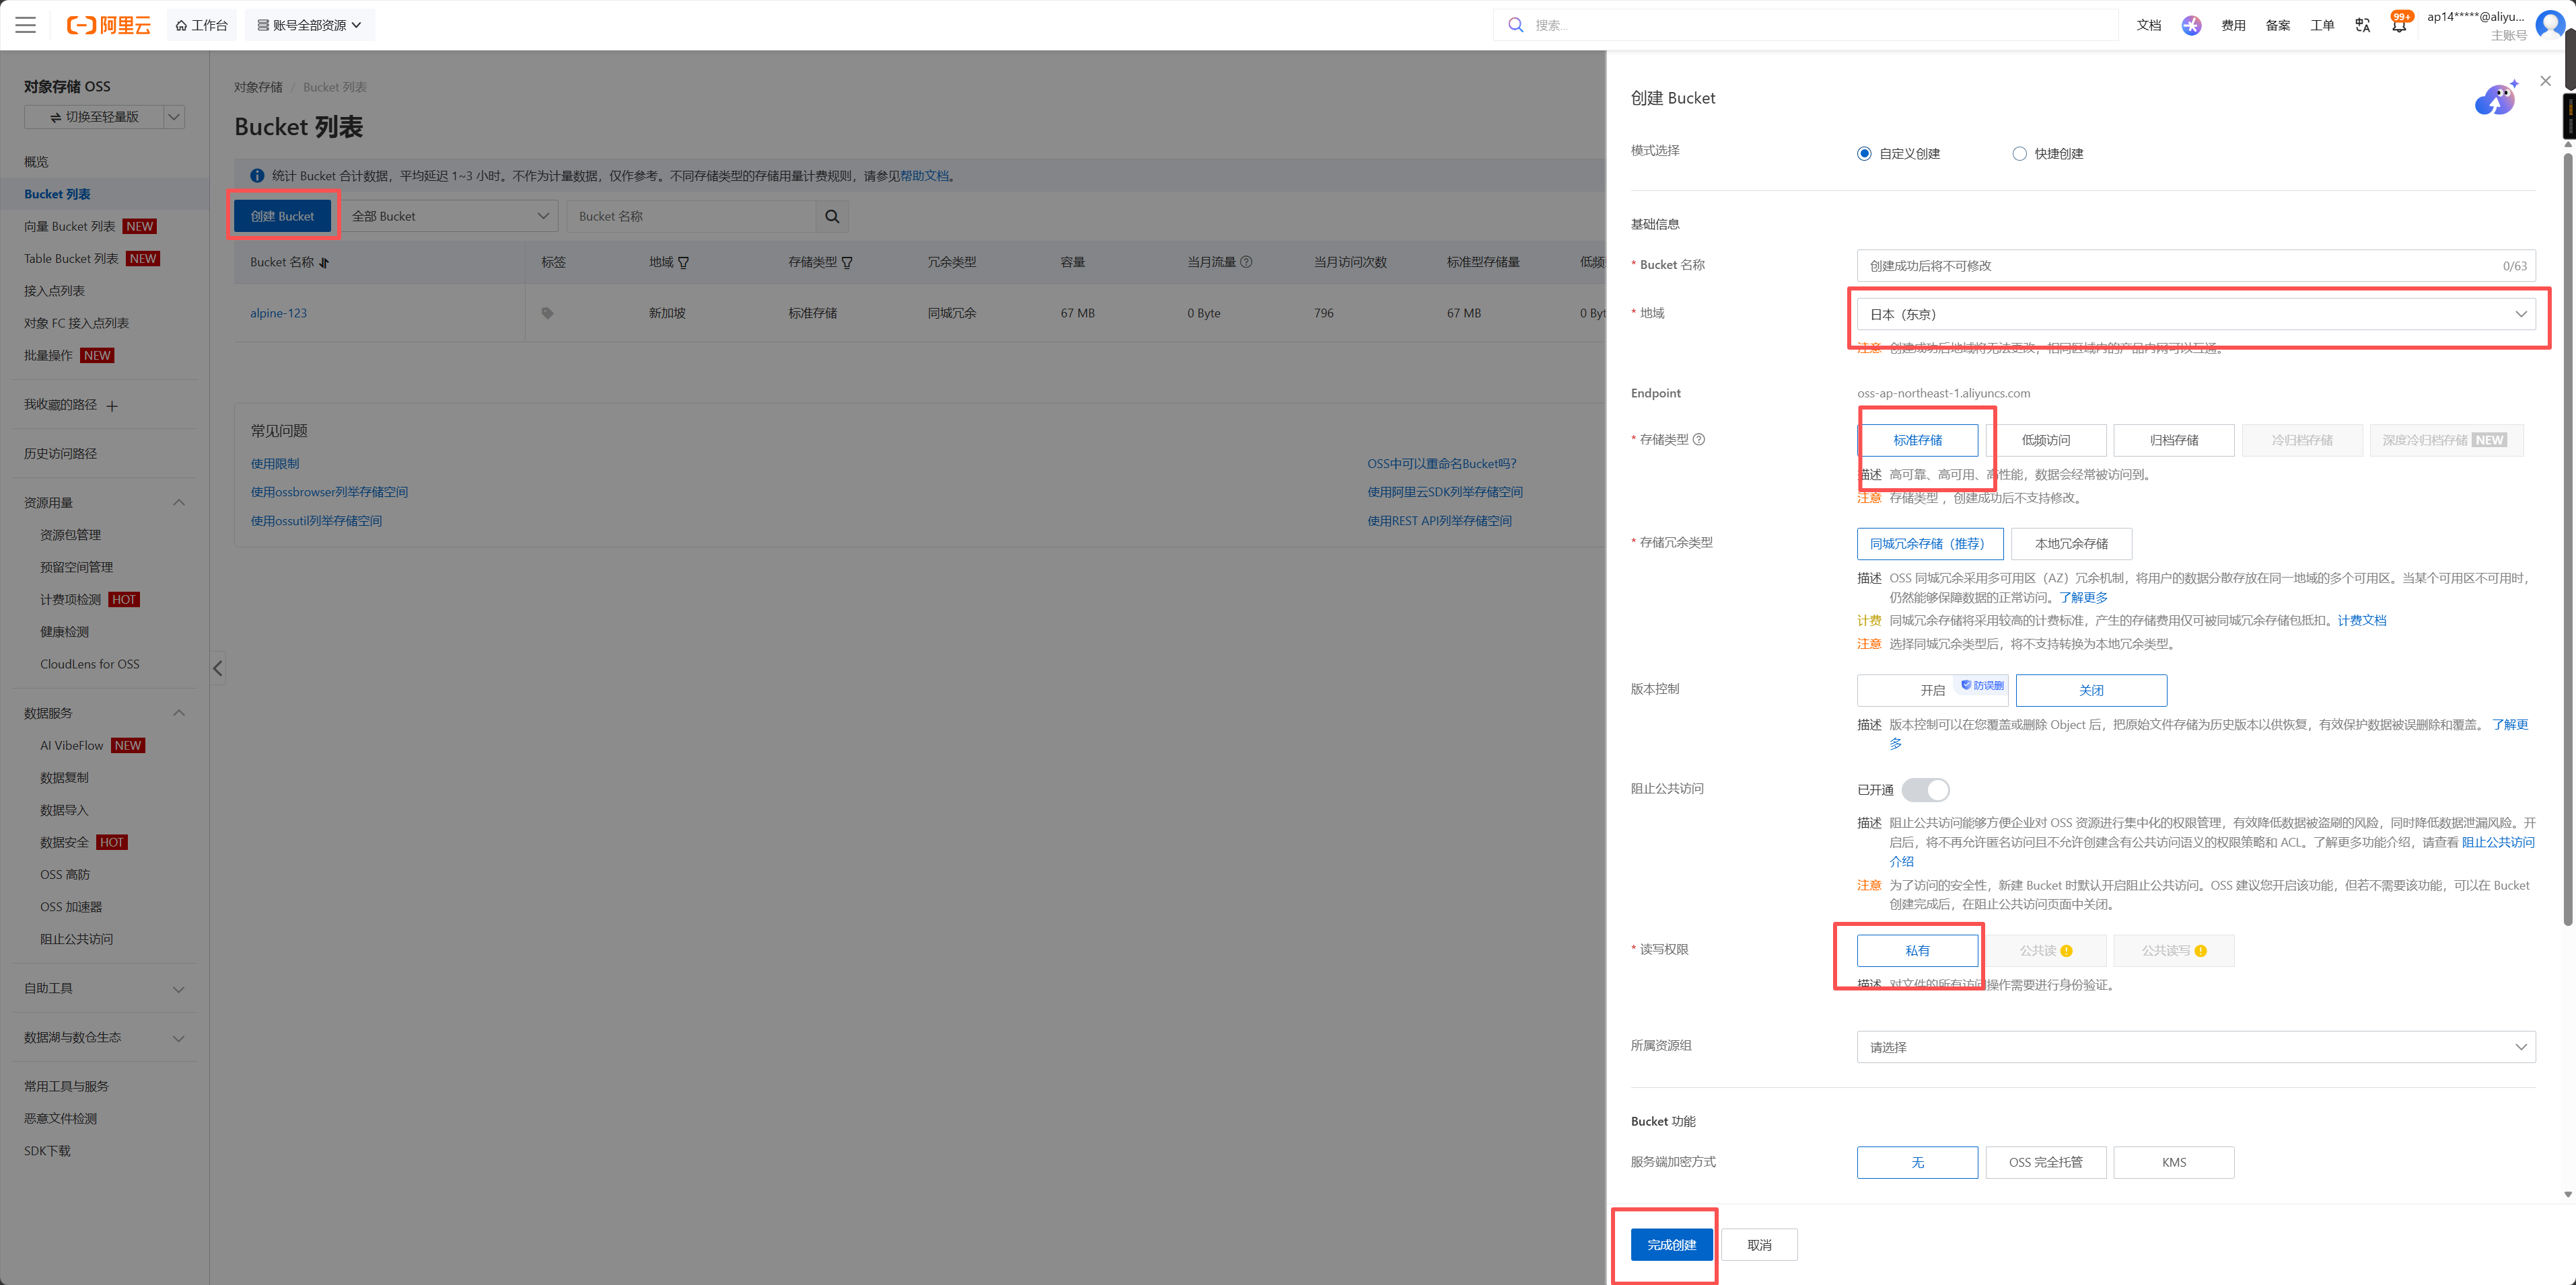
Task: Choose 标准存储 storage type
Action: [x=1917, y=440]
